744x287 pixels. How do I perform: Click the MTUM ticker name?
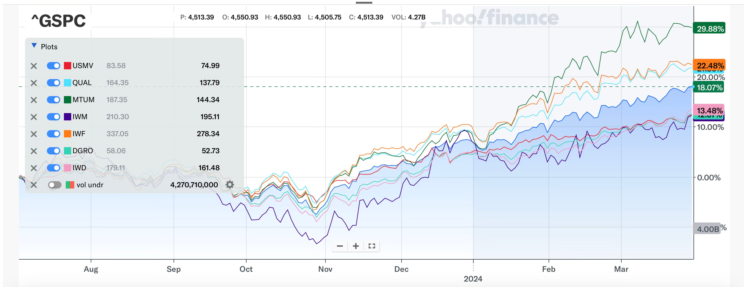83,100
